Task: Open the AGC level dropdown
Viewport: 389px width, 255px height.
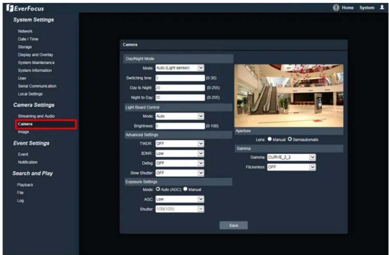Action: coord(180,199)
